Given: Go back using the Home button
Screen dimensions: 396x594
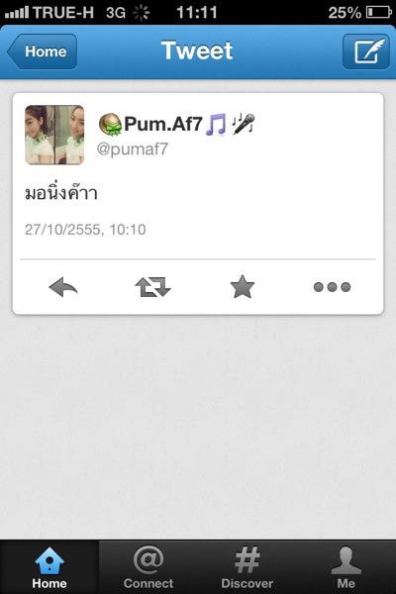Looking at the screenshot, I should [x=42, y=51].
